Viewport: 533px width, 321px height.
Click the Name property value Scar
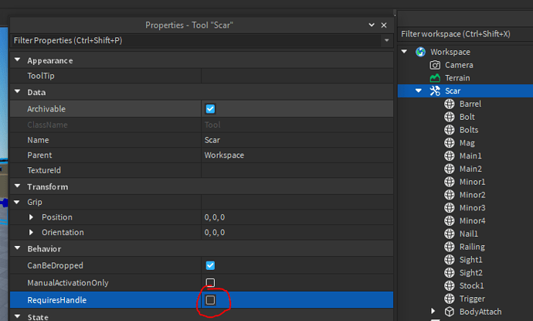click(212, 140)
